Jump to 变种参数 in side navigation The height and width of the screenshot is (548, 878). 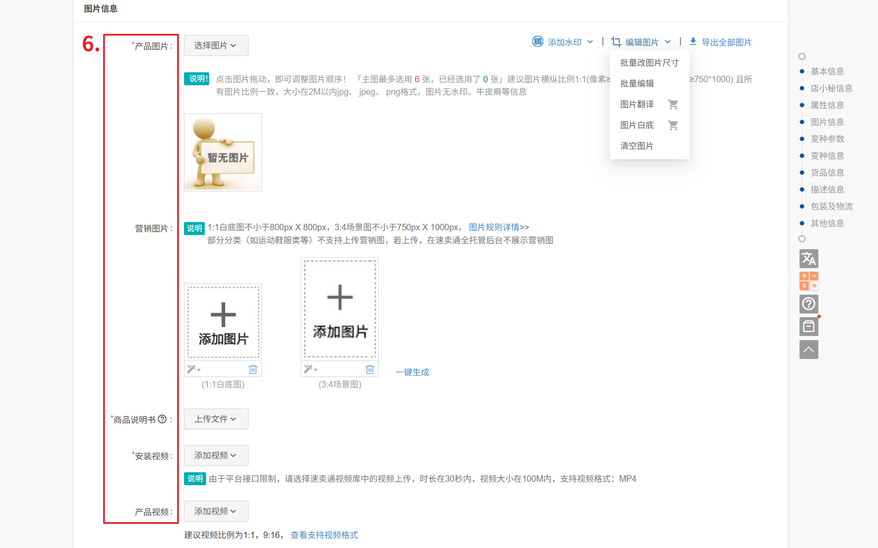coord(827,139)
